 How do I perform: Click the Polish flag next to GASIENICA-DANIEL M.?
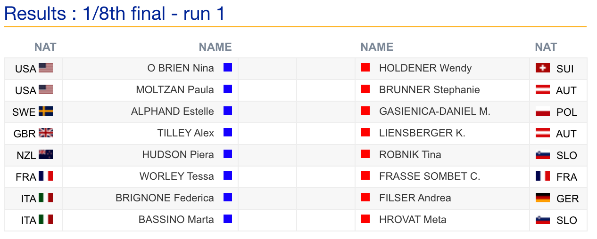(543, 112)
